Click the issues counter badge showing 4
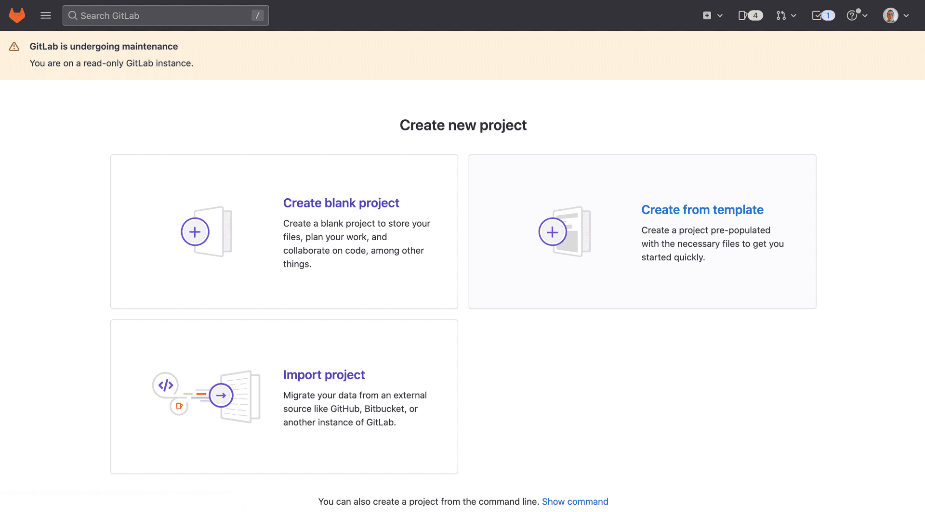This screenshot has height=512, width=925. 756,15
